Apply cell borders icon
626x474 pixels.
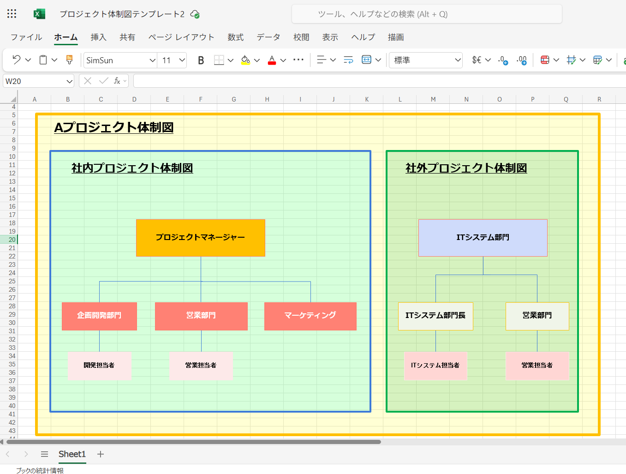219,60
